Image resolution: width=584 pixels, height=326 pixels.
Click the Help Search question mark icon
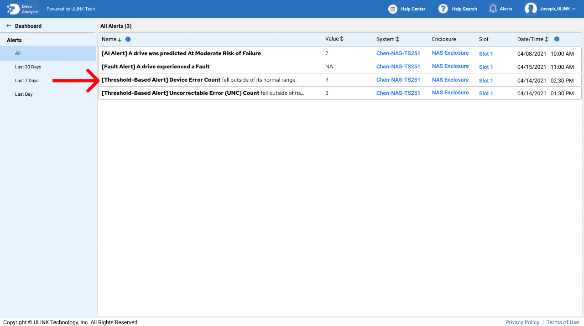[443, 9]
